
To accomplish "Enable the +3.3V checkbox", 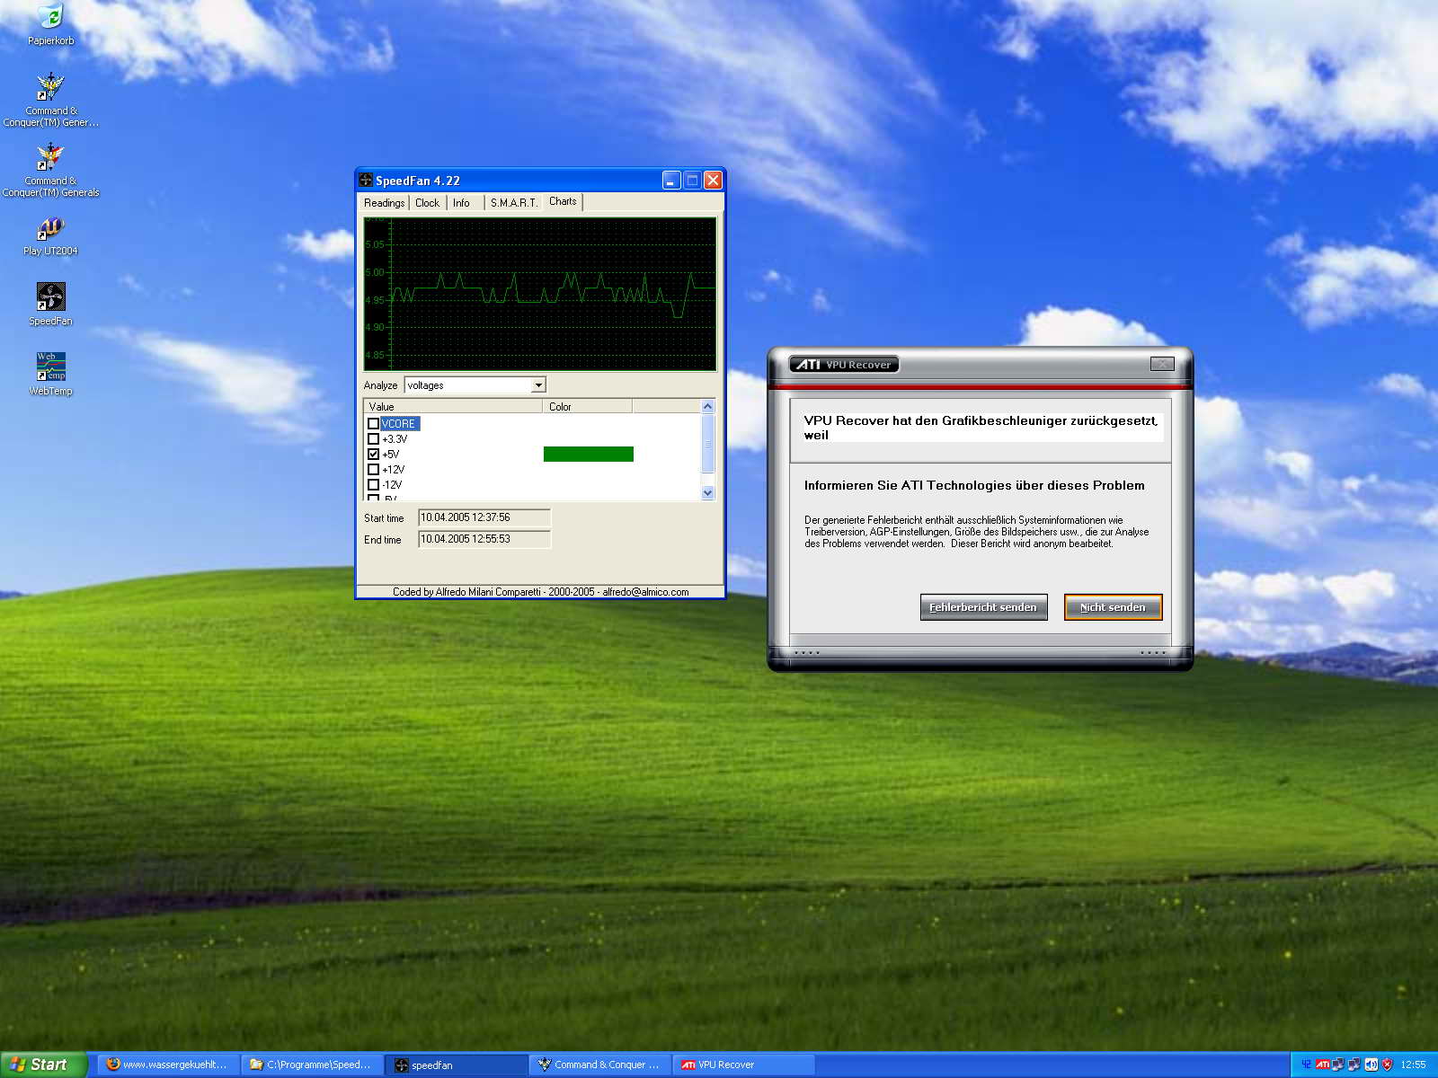I will 373,439.
